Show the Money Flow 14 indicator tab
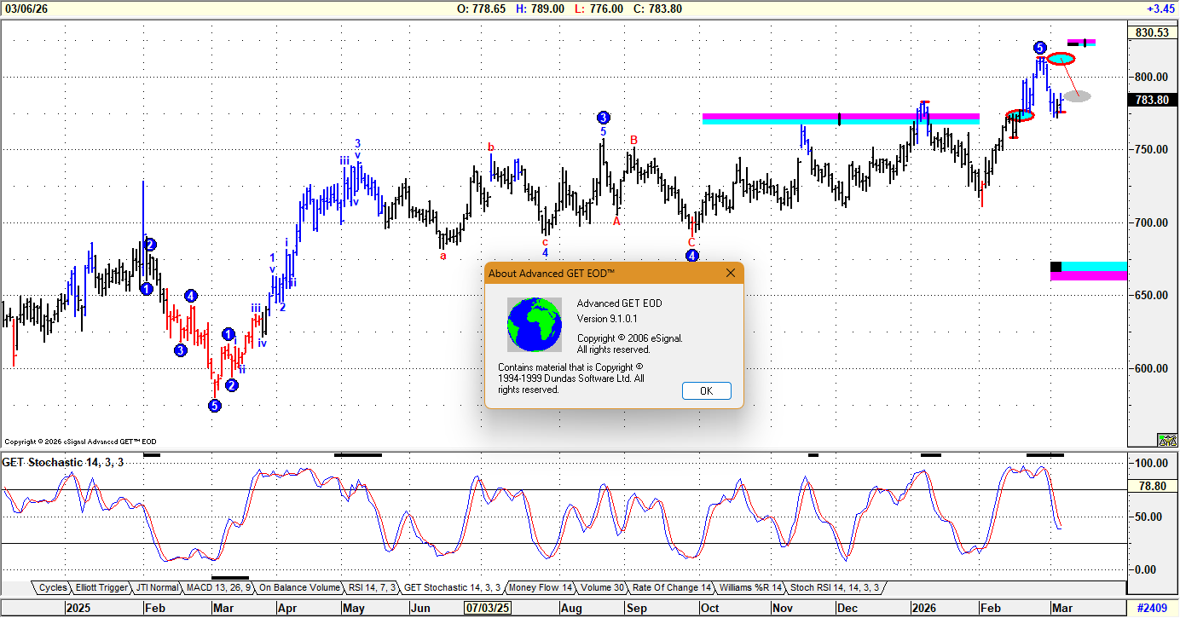 click(x=540, y=587)
